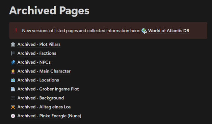The width and height of the screenshot is (212, 124).
Task: Open Archived - Plot Pillars page
Action: (x=39, y=44)
